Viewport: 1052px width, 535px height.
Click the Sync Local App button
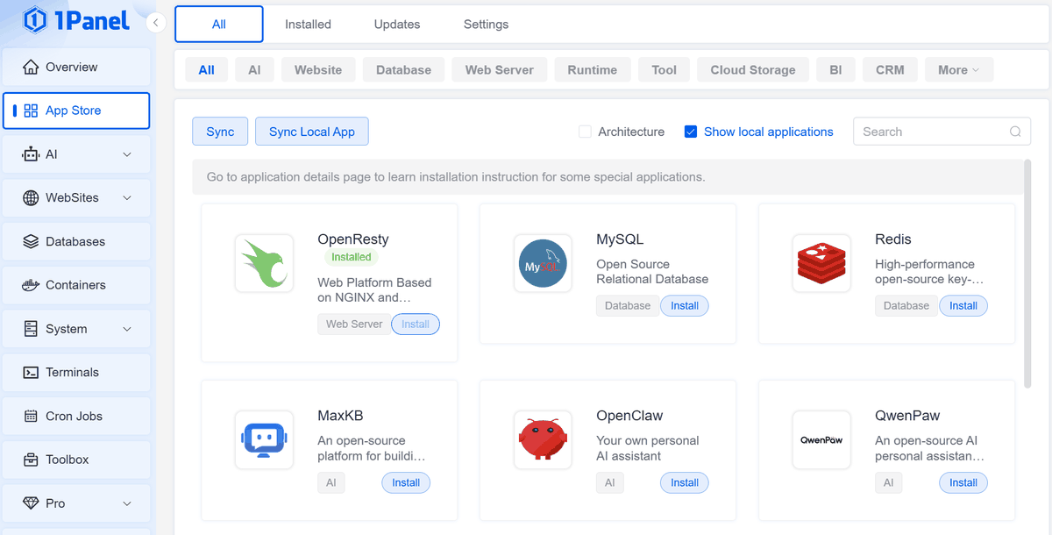pos(312,132)
